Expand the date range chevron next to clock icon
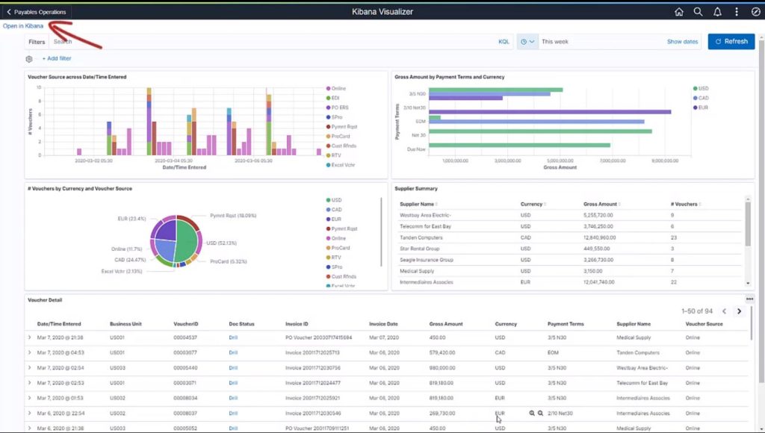Image resolution: width=765 pixels, height=433 pixels. (532, 41)
